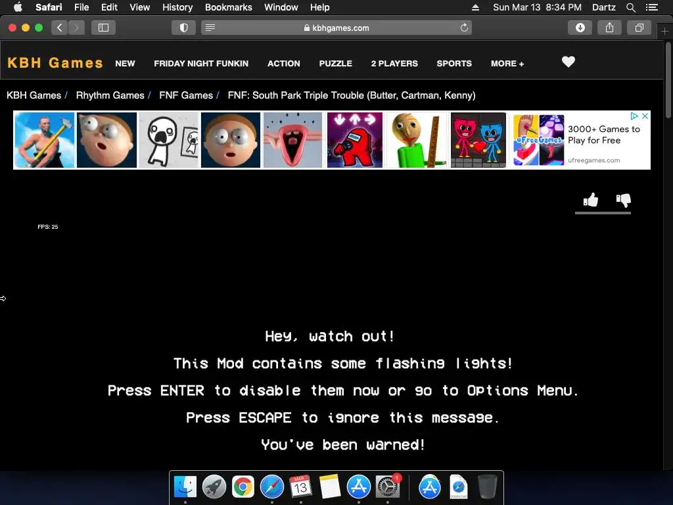The image size is (673, 505).
Task: Show tab overview icon
Action: coord(639,28)
